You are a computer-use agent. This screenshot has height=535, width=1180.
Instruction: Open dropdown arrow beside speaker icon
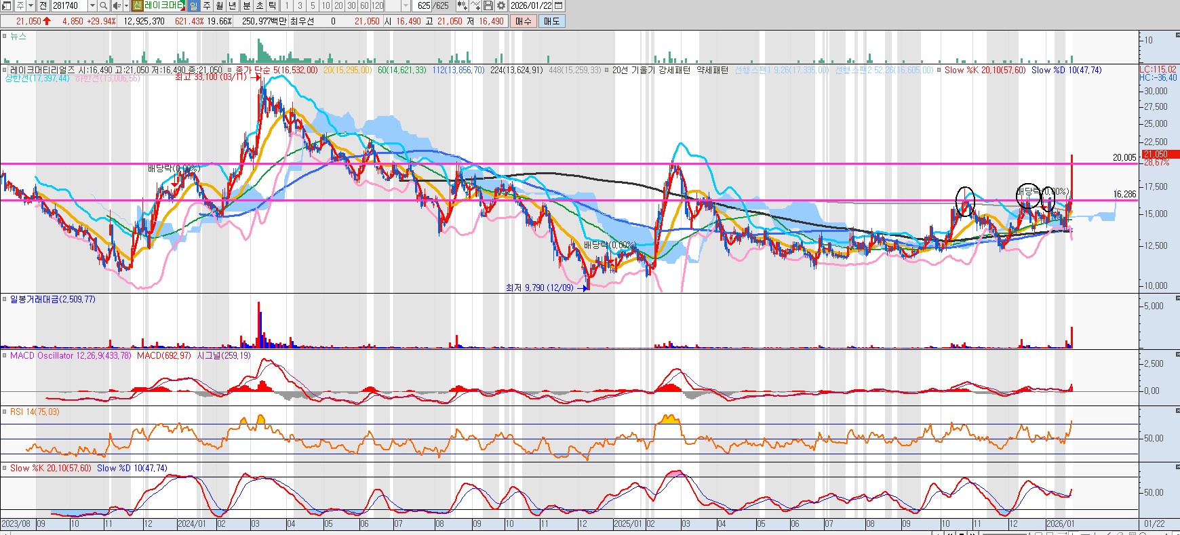[x=126, y=5]
